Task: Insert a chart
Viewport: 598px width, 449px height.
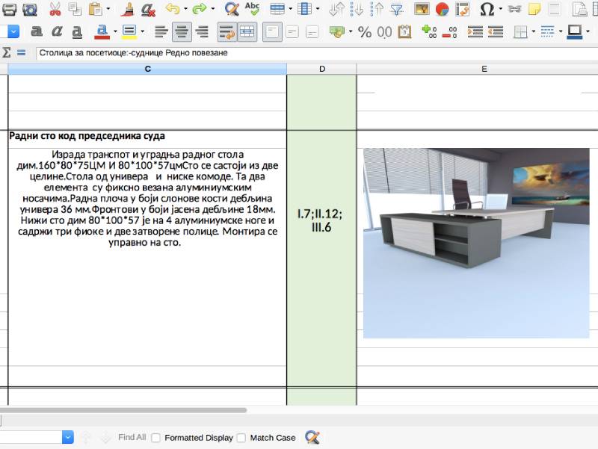Action: pos(441,10)
